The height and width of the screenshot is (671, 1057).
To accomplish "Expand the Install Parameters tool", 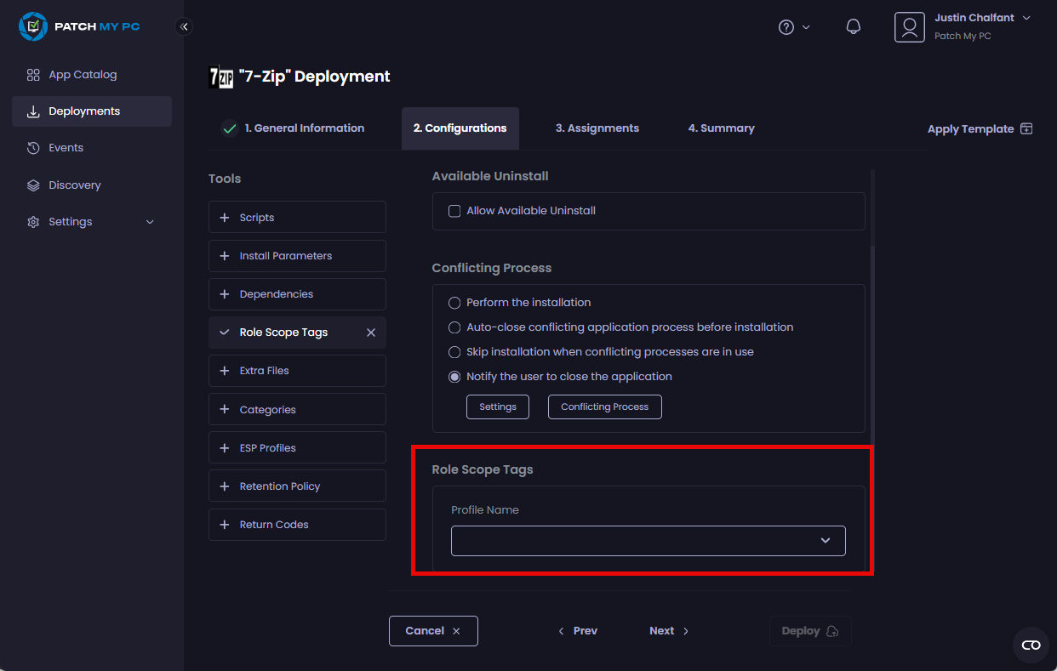I will pos(297,256).
